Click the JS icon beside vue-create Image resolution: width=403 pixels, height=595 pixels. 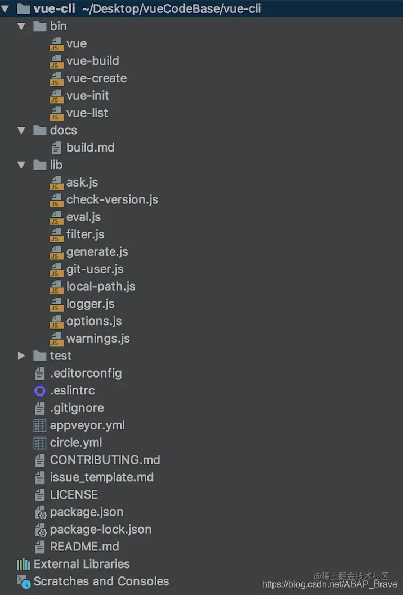56,78
